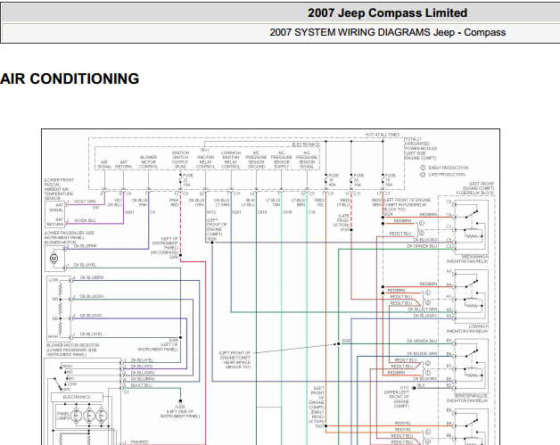Click the 'FUSE 16 40A' label
The height and width of the screenshot is (445, 560).
[x=334, y=180]
